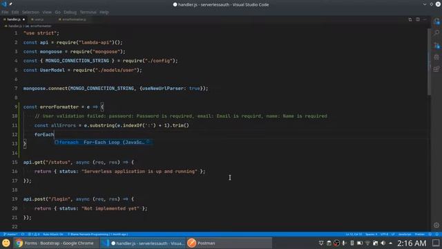This screenshot has width=442, height=249.
Task: Click the open changes icon in editor toolbar
Action: click(x=410, y=19)
